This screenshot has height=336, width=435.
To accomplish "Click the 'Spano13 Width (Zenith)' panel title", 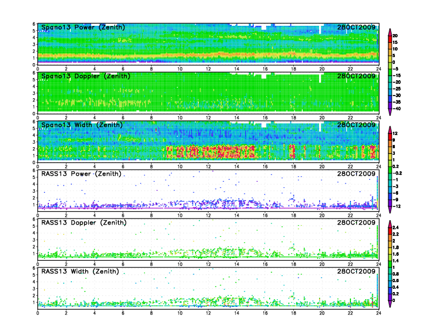I will pos(82,125).
